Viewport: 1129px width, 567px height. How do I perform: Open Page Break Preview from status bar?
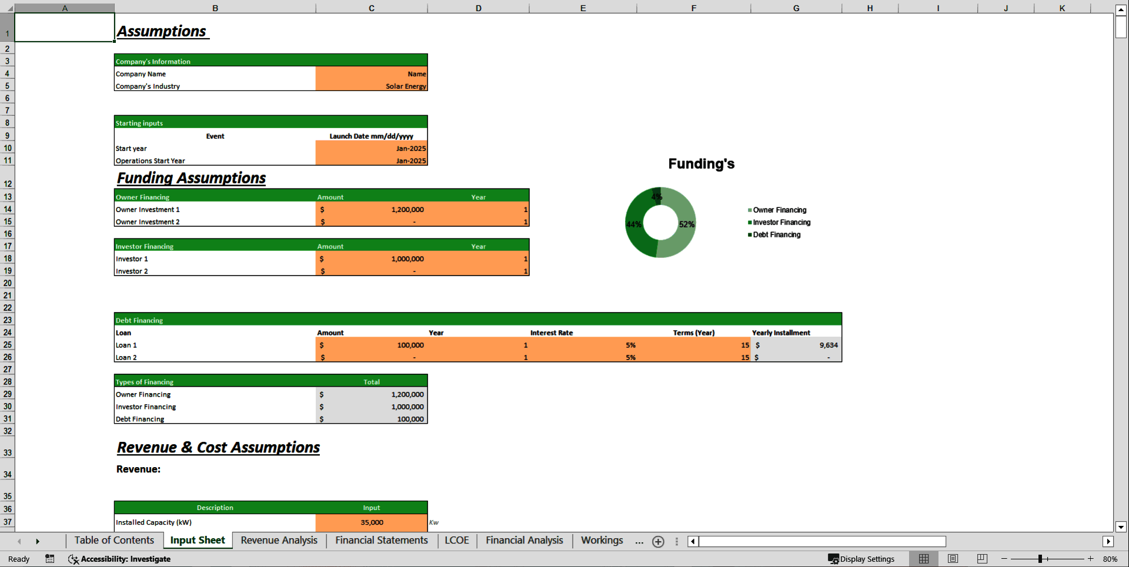point(981,559)
